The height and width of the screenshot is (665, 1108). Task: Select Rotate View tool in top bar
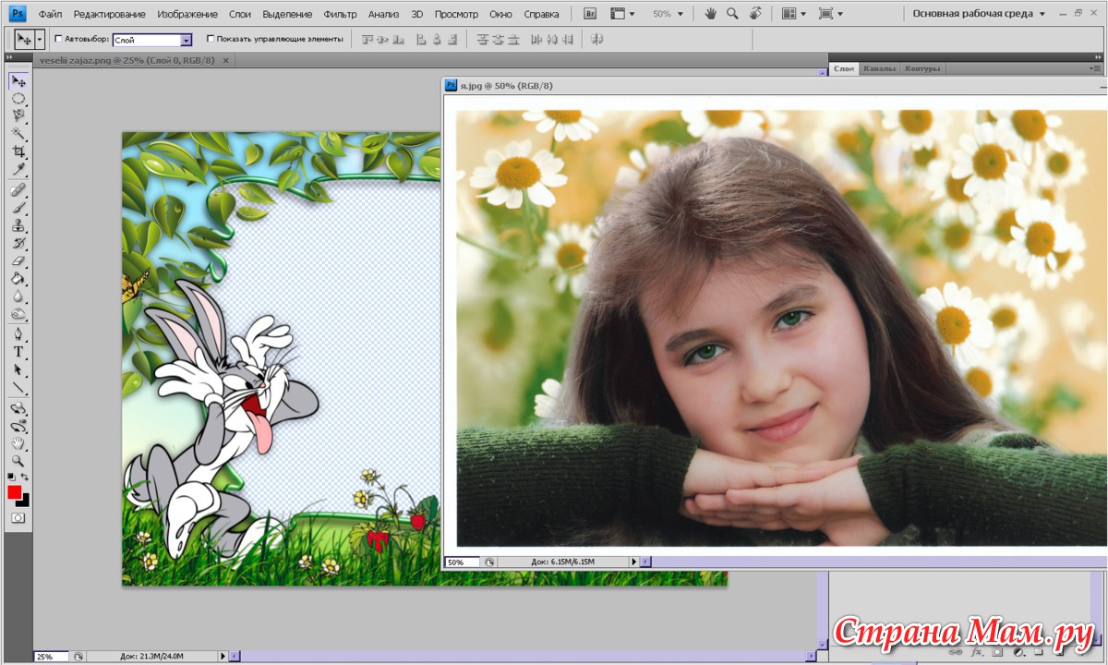click(x=755, y=14)
